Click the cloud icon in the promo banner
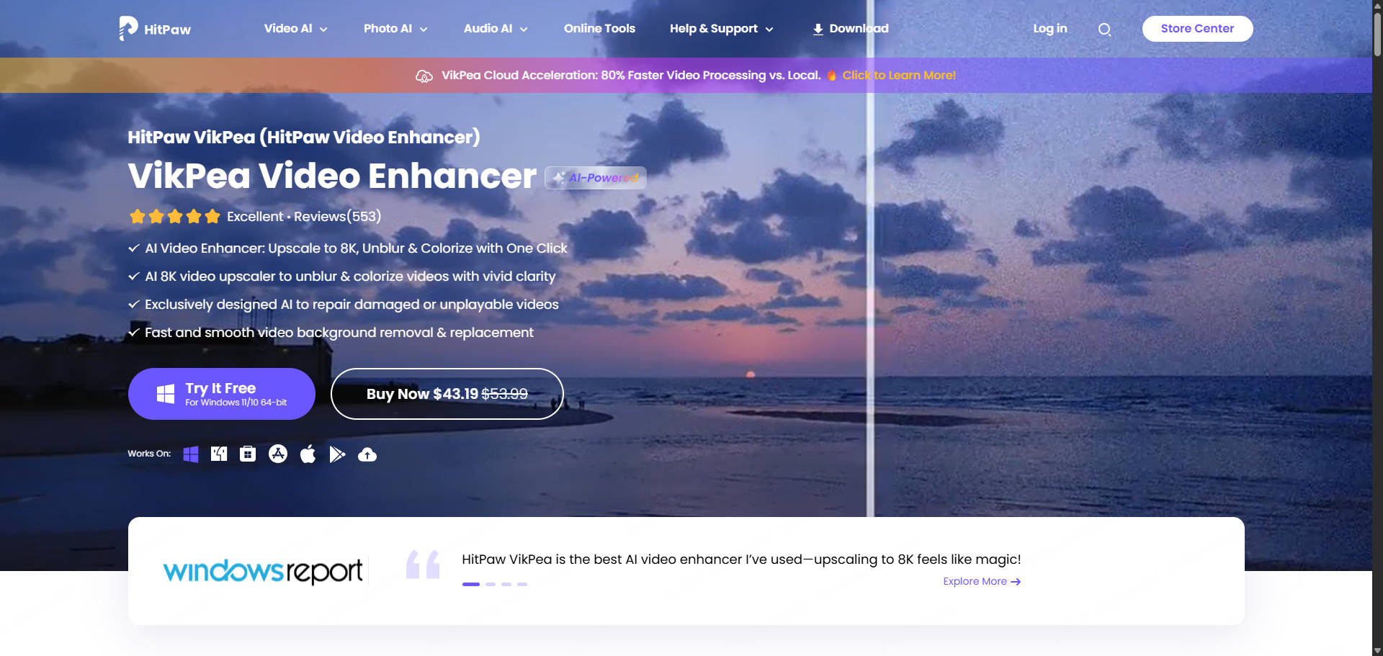Image resolution: width=1383 pixels, height=656 pixels. (424, 75)
